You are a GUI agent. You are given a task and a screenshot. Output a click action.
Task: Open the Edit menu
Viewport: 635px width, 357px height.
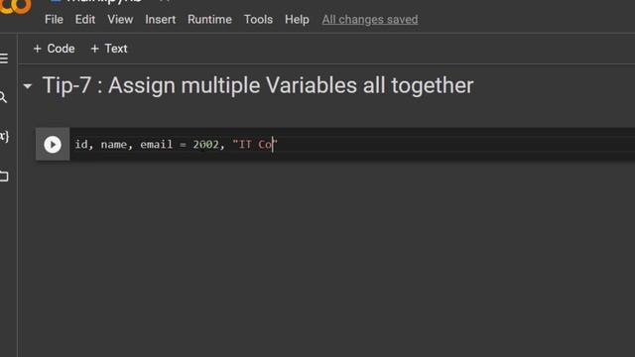pos(85,20)
